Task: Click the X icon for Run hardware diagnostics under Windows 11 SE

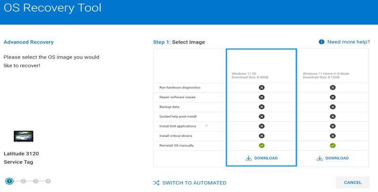Action: click(x=261, y=87)
